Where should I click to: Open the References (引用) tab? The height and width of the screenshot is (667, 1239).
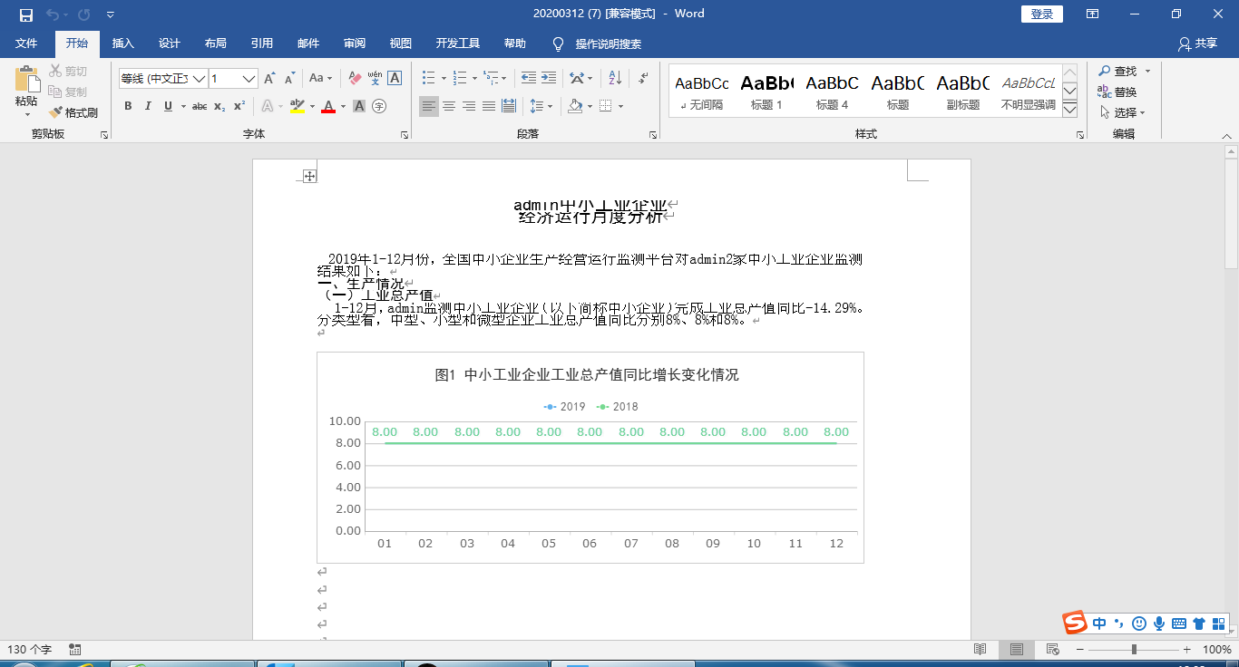click(262, 43)
